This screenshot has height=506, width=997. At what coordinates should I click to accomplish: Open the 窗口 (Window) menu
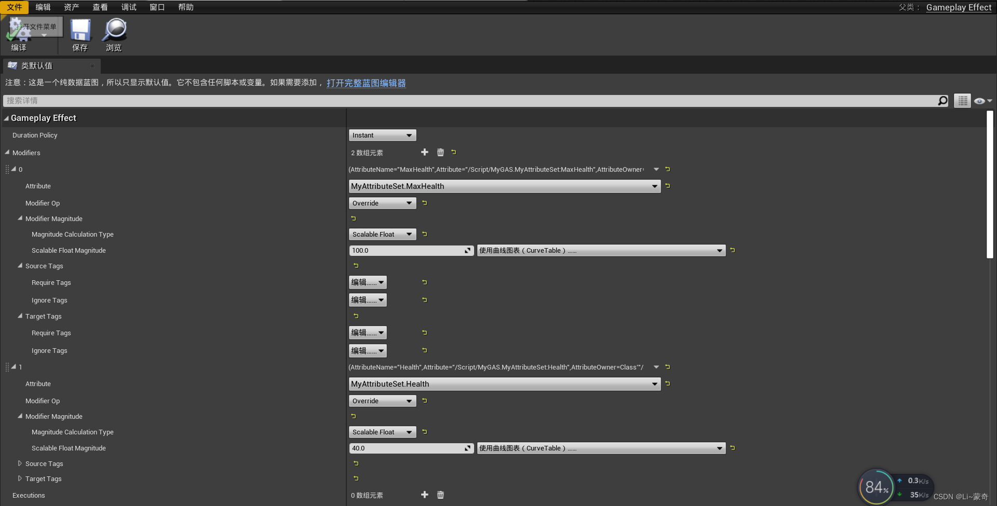click(157, 7)
